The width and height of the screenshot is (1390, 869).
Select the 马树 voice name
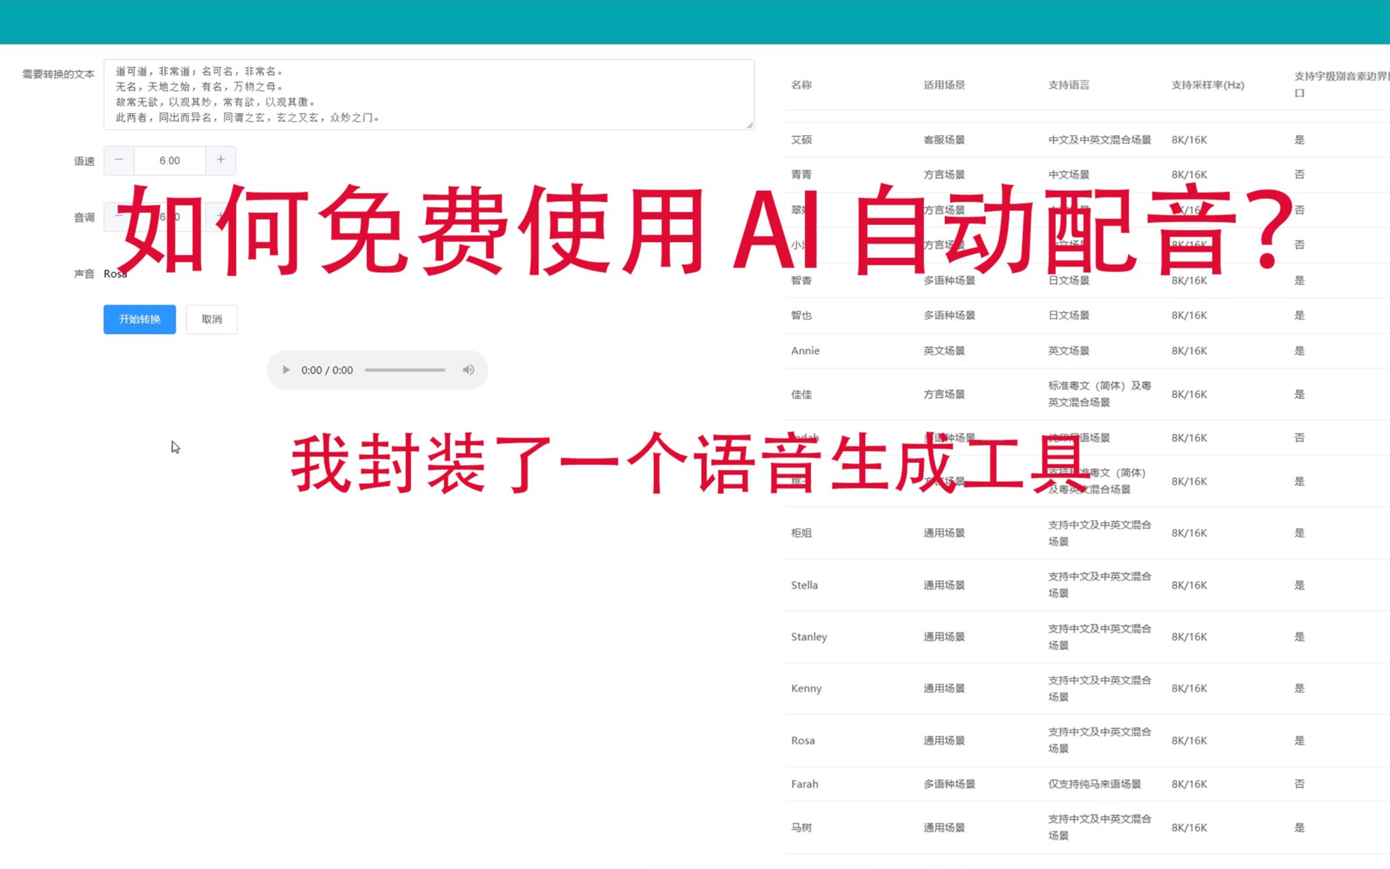(801, 828)
